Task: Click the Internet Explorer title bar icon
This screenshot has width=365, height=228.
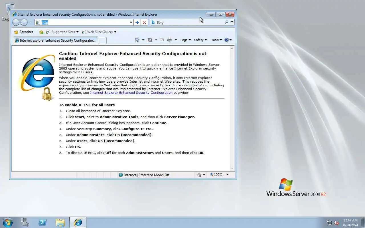Action: point(15,14)
